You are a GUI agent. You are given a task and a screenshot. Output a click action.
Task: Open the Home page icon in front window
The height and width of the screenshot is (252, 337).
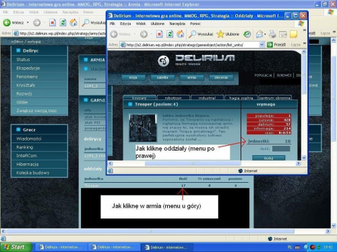click(x=180, y=34)
